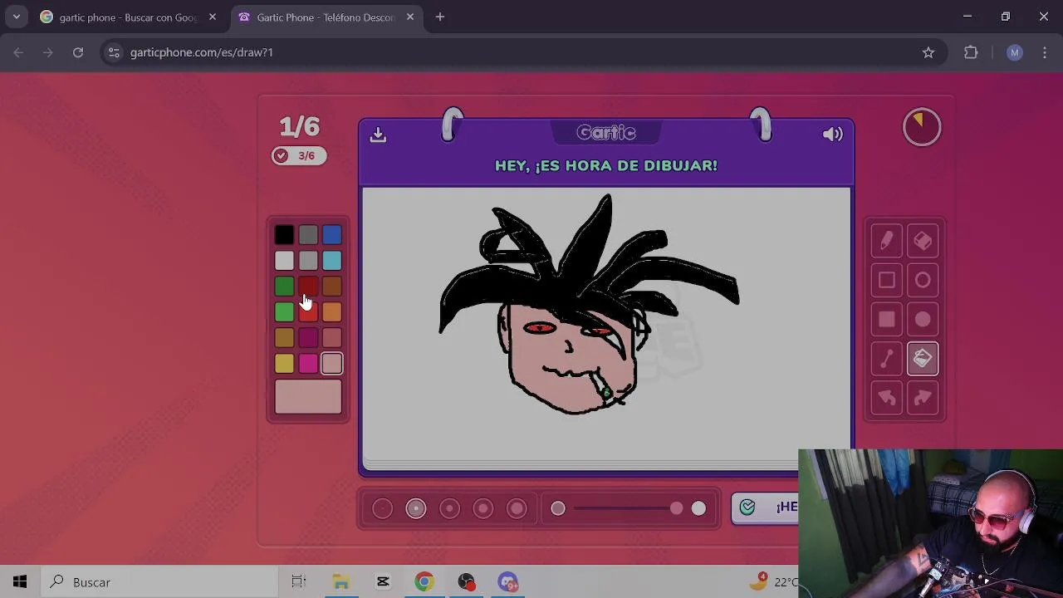1063x598 pixels.
Task: Set opacity to the faint left dot
Action: 558,508
